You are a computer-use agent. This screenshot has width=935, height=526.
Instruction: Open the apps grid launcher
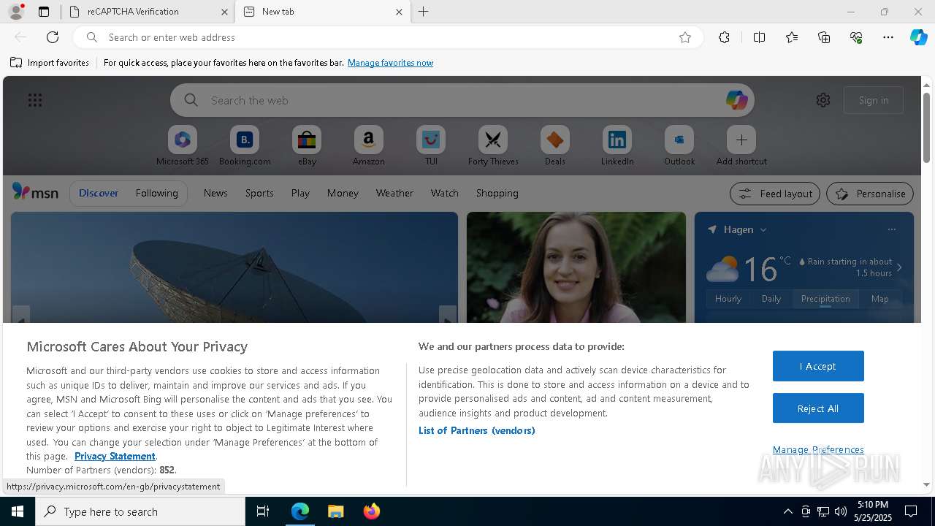pos(35,100)
